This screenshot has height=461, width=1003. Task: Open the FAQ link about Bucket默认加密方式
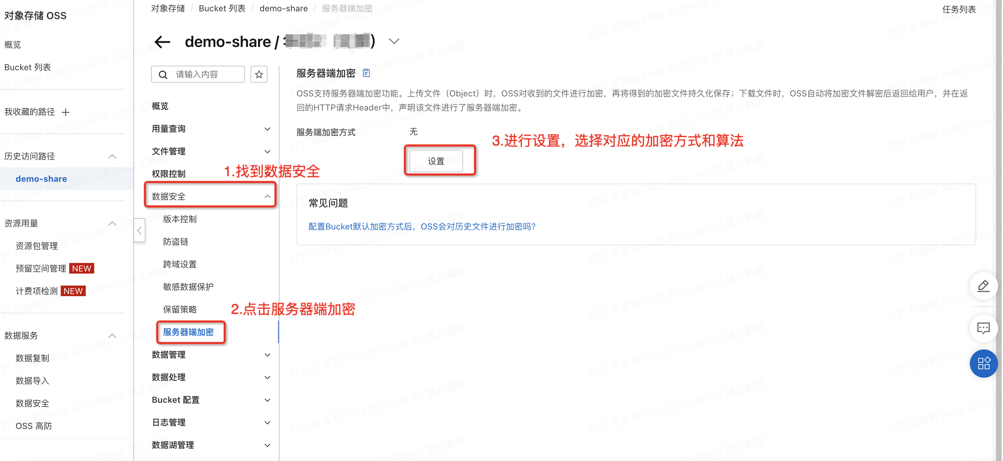click(422, 227)
